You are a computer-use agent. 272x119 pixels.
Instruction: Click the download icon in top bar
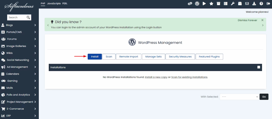point(254,4)
